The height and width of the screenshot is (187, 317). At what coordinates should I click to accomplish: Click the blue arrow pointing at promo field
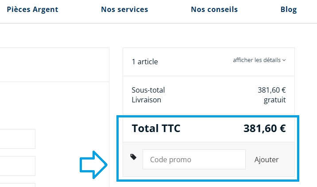(x=94, y=164)
